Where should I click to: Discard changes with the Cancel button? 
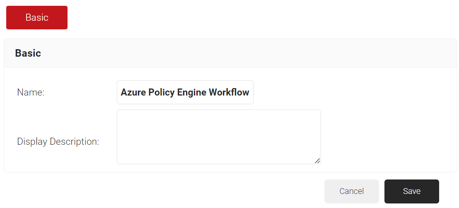pos(351,191)
